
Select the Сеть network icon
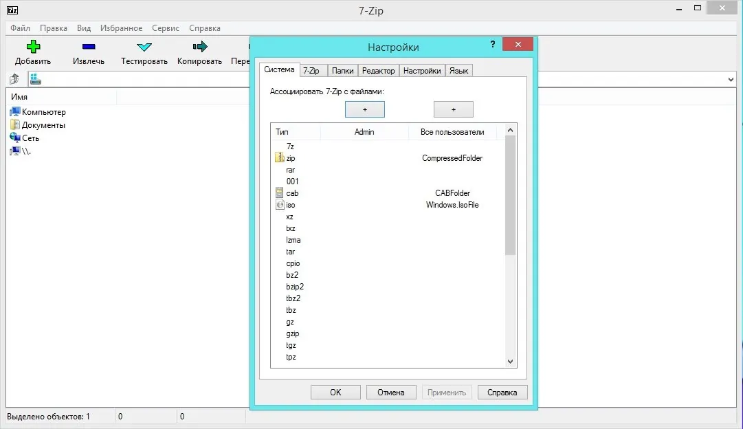coord(15,138)
